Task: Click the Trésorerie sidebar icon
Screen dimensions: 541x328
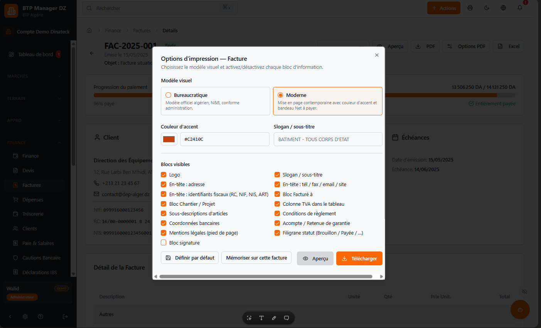Action: 15,214
